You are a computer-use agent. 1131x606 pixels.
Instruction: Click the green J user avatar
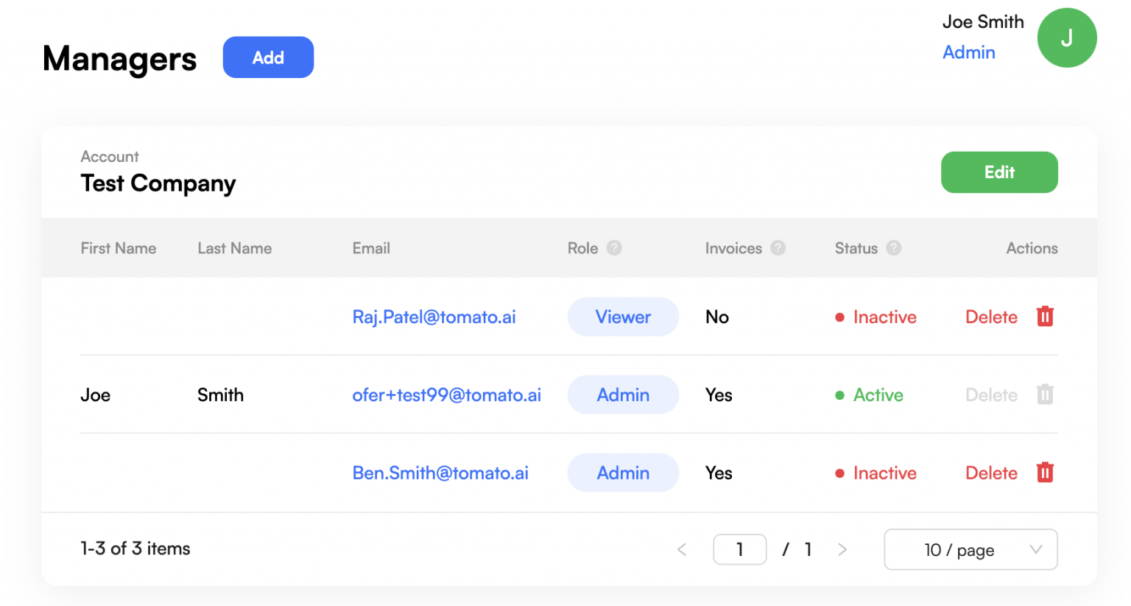point(1066,38)
